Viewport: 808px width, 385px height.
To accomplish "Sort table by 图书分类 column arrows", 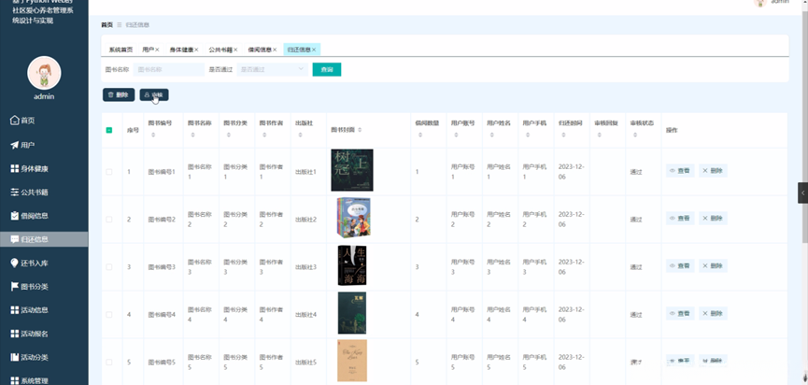I will 228,135.
